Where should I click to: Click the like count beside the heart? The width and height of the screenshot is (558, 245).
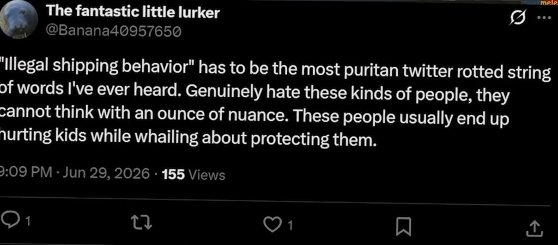(x=290, y=225)
